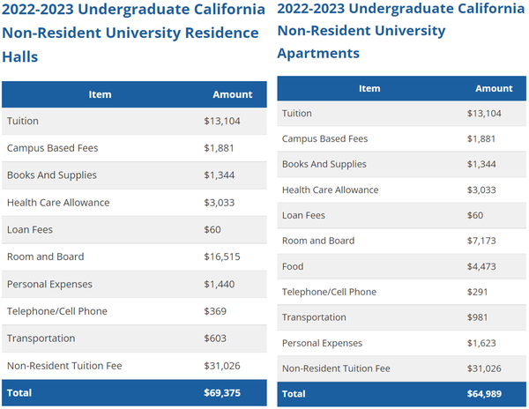This screenshot has width=529, height=409.
Task: Click the Total label in the Residence Halls table
Action: 19,392
